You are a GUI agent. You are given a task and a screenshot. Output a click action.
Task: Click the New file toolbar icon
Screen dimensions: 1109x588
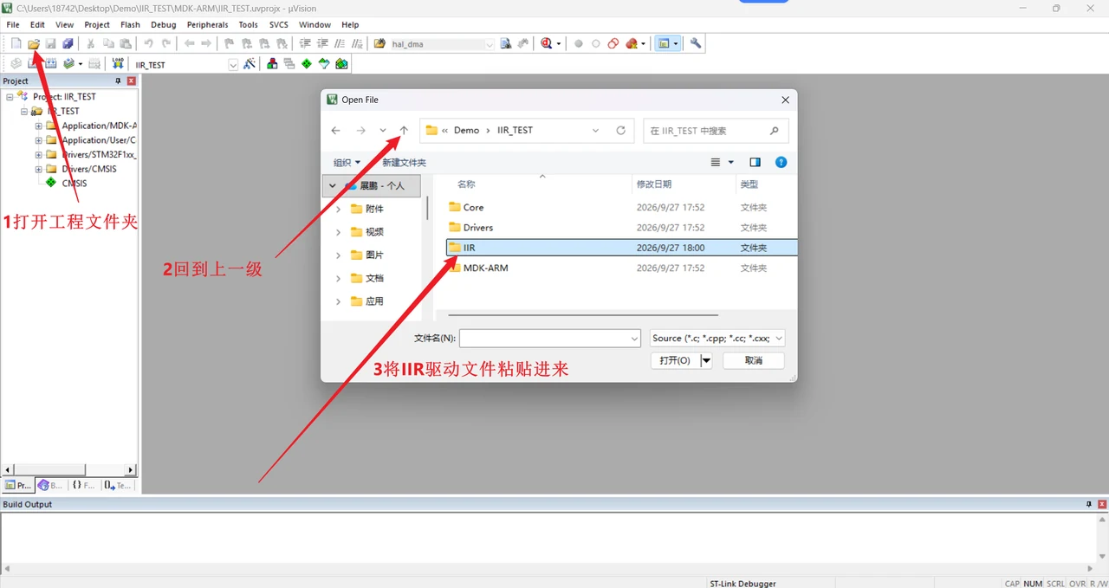(16, 43)
